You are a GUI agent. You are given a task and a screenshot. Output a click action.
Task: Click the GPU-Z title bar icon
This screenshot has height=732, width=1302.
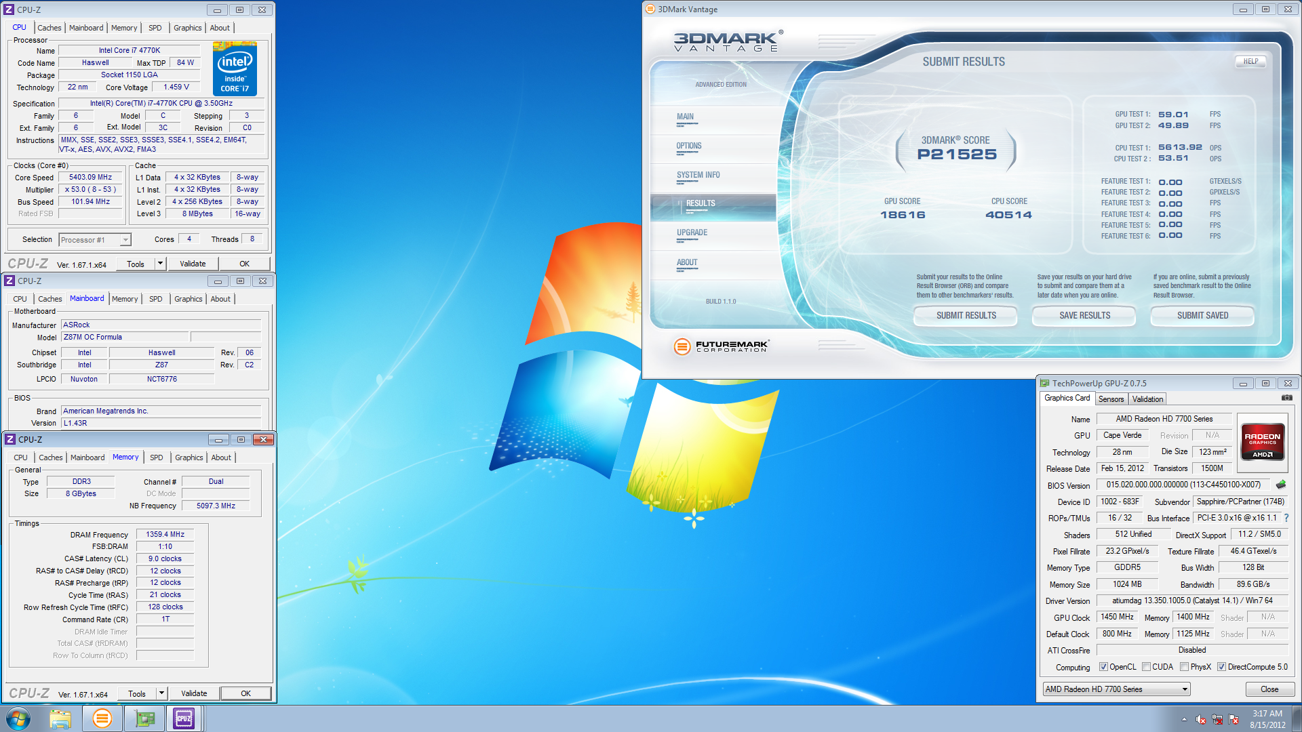1045,383
